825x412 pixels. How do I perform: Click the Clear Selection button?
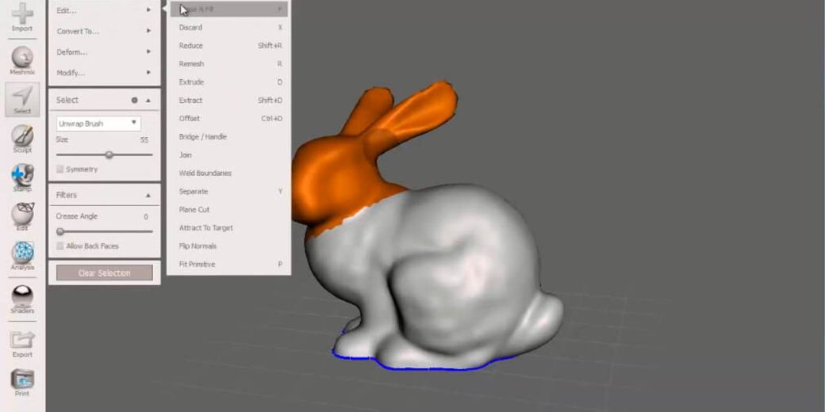pyautogui.click(x=104, y=273)
